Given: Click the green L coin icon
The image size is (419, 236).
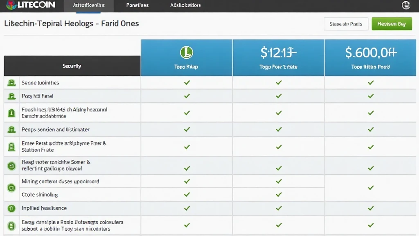Looking at the screenshot, I should coord(187,52).
